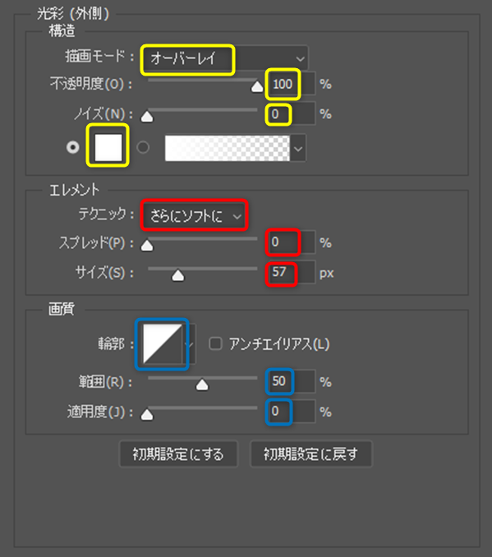Viewport: 492px width, 557px height.
Task: Open the テクニック dropdown showing さらにソフトに
Action: click(195, 215)
